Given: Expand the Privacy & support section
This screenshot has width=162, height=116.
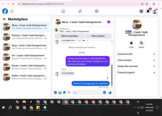Looking at the screenshot, I should (136, 72).
